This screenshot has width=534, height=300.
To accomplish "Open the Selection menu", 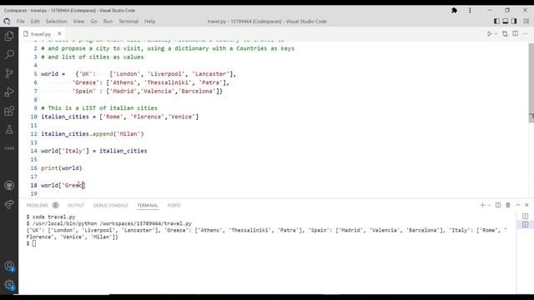I will tap(56, 21).
